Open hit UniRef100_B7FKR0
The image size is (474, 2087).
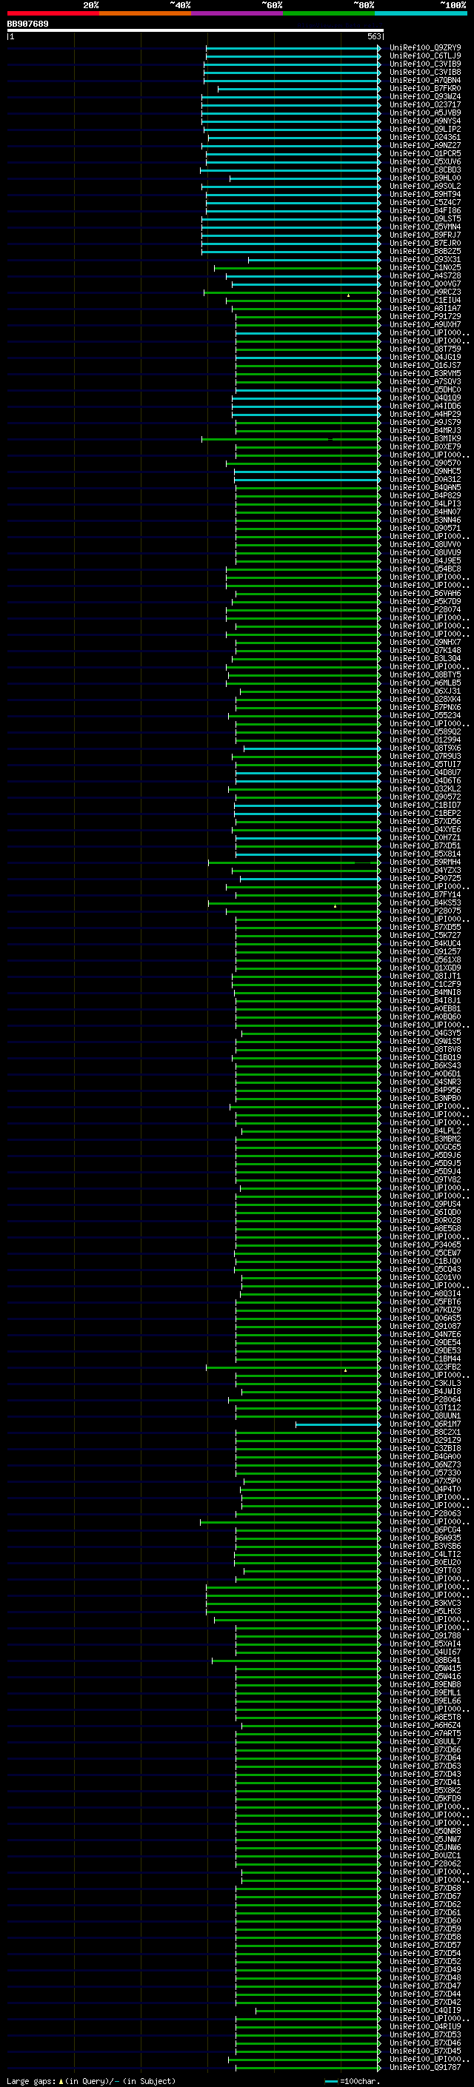[424, 88]
